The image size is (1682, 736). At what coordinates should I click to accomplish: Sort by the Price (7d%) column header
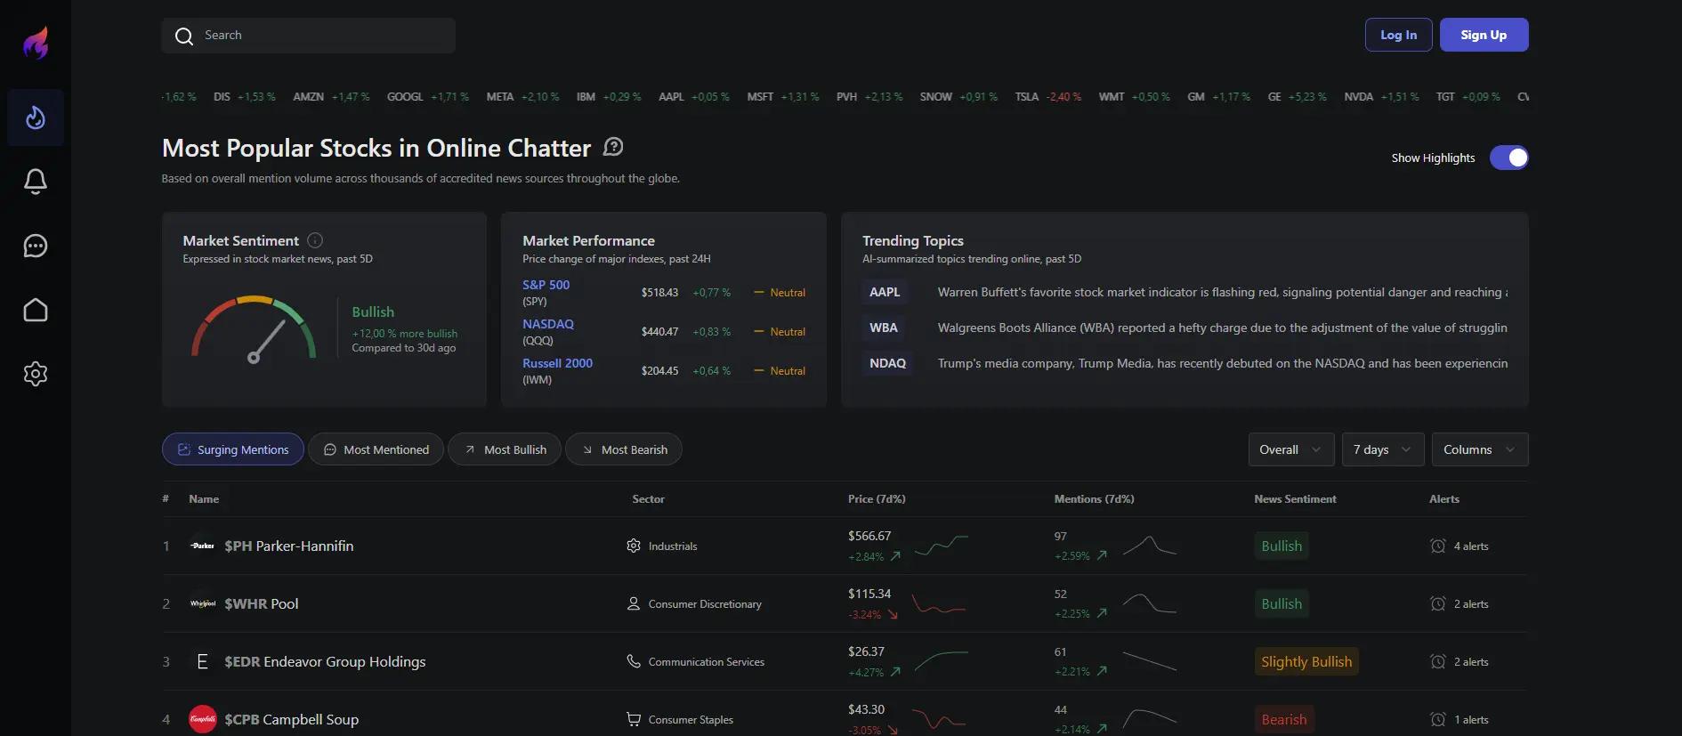[x=877, y=499]
